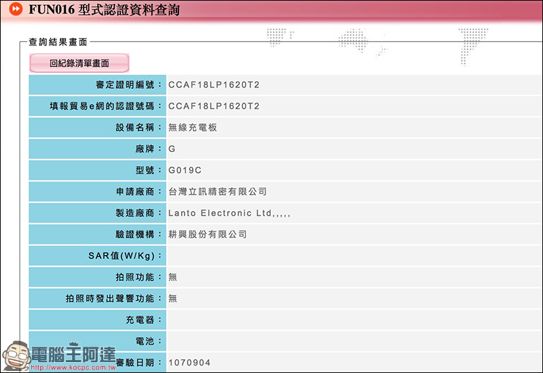The width and height of the screenshot is (543, 373).
Task: Click the 拍照時發出聲響功能 label
Action: [113, 298]
